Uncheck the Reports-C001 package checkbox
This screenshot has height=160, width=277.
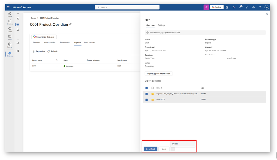[x=146, y=94]
